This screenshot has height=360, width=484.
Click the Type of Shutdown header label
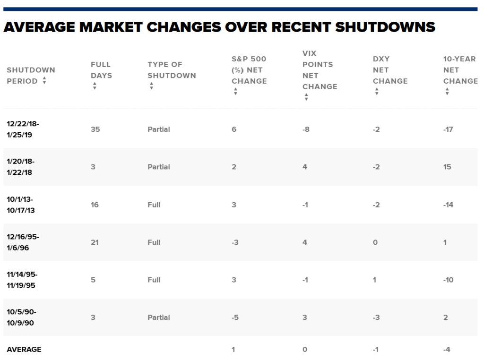(x=172, y=70)
